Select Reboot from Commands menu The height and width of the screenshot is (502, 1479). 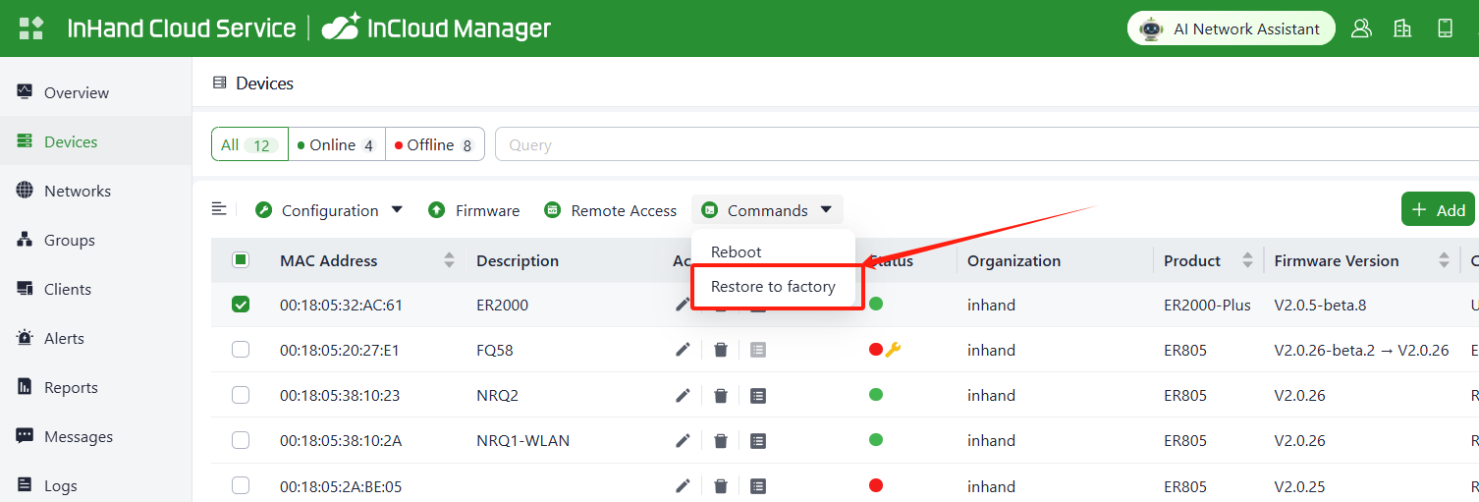737,251
